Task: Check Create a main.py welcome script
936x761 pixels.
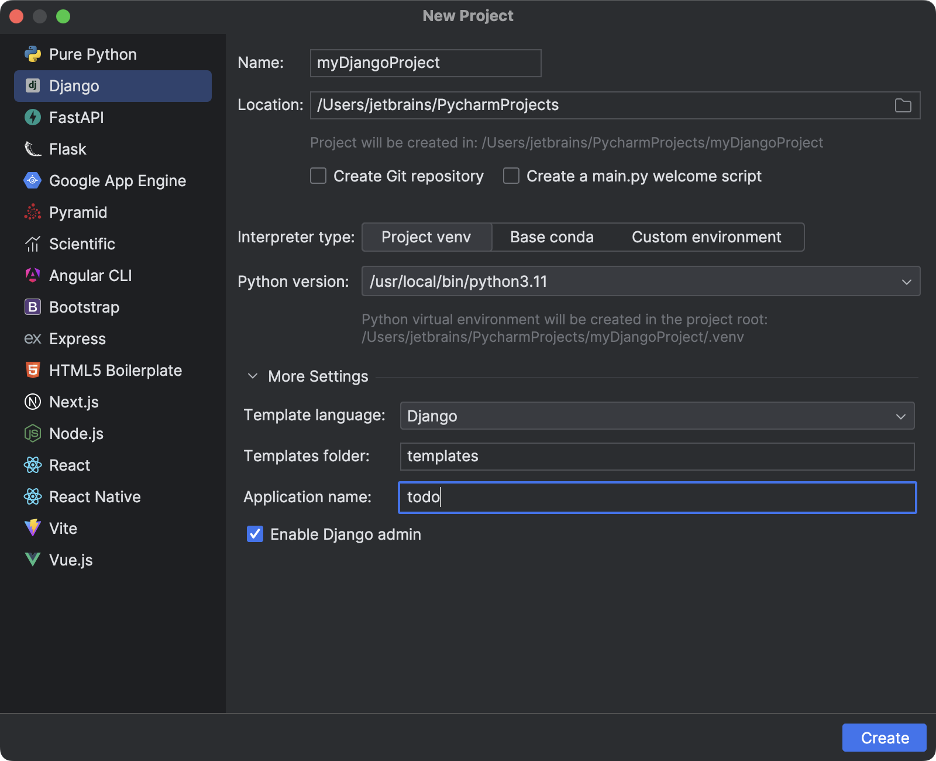Action: tap(511, 176)
